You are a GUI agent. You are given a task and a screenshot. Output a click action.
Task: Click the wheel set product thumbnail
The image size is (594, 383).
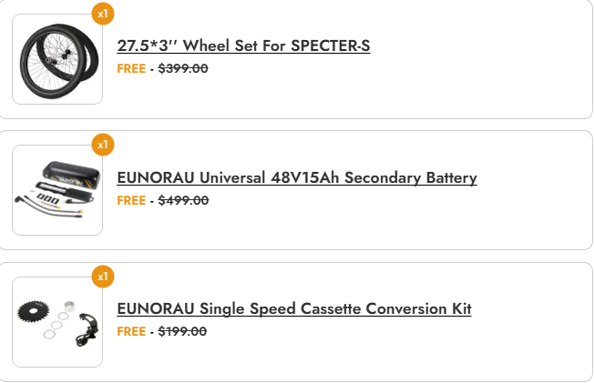[x=56, y=58]
